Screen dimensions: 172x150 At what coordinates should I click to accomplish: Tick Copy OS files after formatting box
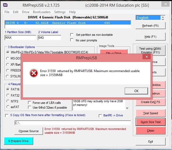7,116
